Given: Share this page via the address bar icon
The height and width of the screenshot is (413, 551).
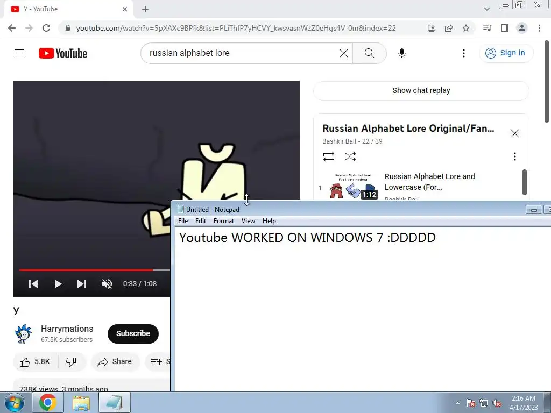Looking at the screenshot, I should 449,28.
